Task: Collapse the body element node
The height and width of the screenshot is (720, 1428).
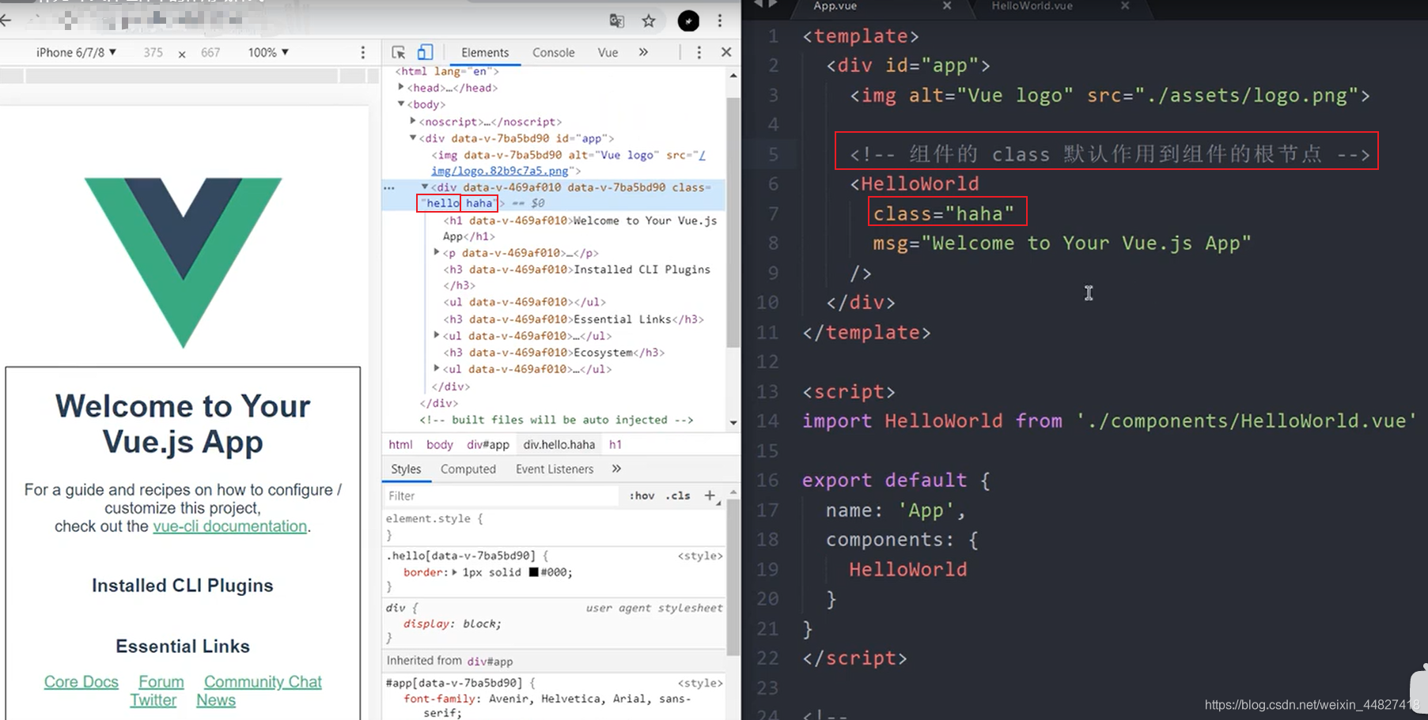Action: (401, 104)
